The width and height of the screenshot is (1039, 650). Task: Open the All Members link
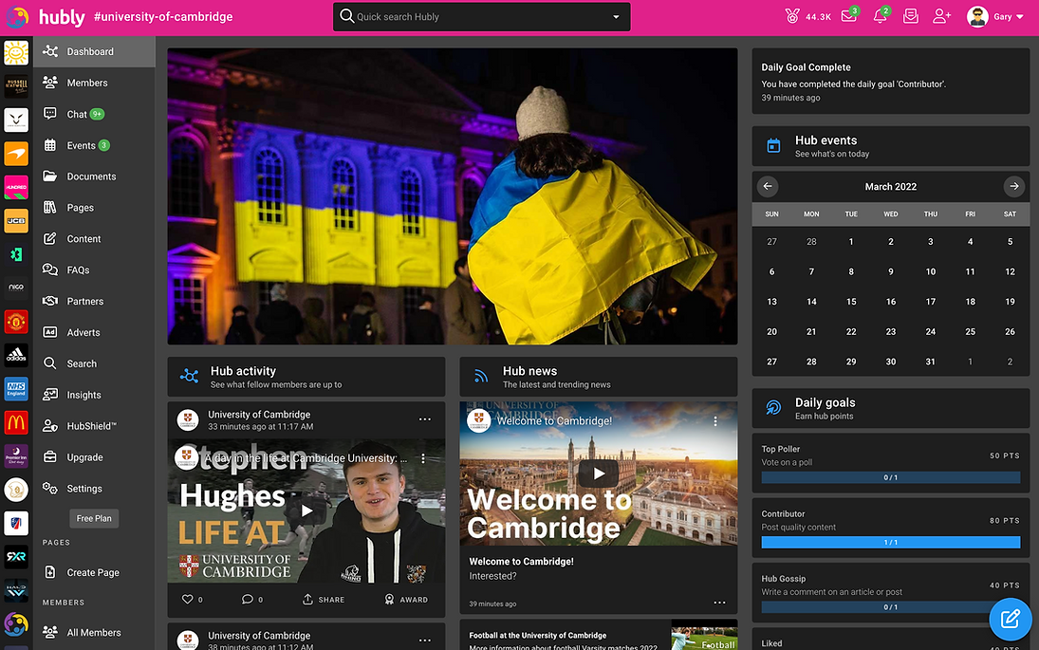94,632
